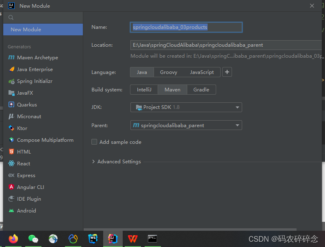Select Groovy as the language

(x=169, y=72)
